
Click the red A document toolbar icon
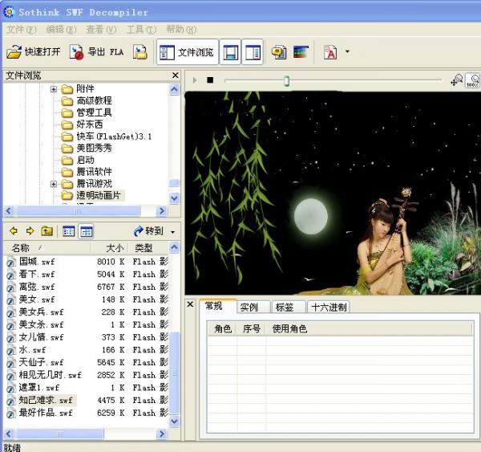click(330, 52)
